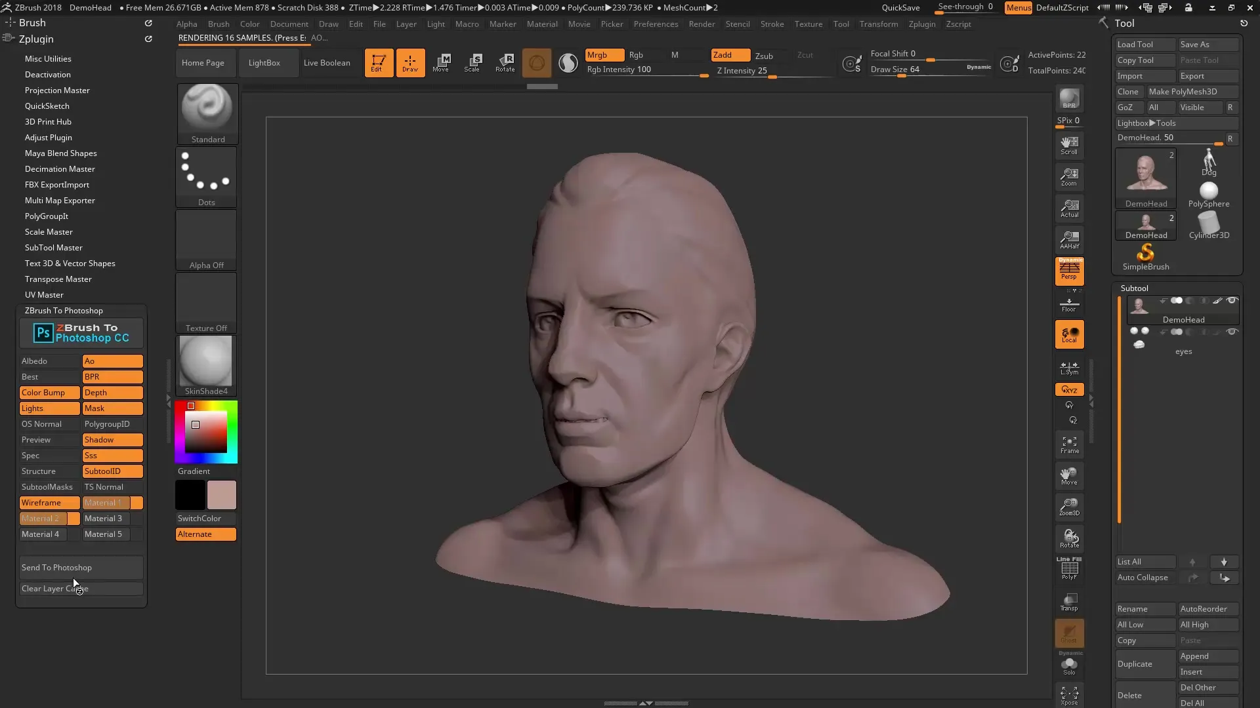The image size is (1260, 708).
Task: Open the Standard brush thumbnail
Action: [x=207, y=113]
